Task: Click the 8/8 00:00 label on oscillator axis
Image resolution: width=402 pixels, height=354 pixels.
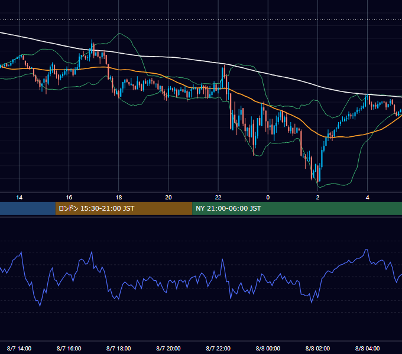Action: point(268,348)
